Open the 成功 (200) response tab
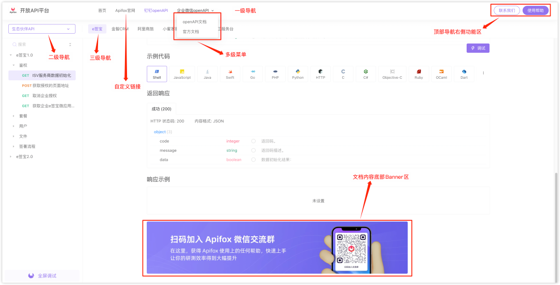Screen dimensions: 560x285 [161, 109]
